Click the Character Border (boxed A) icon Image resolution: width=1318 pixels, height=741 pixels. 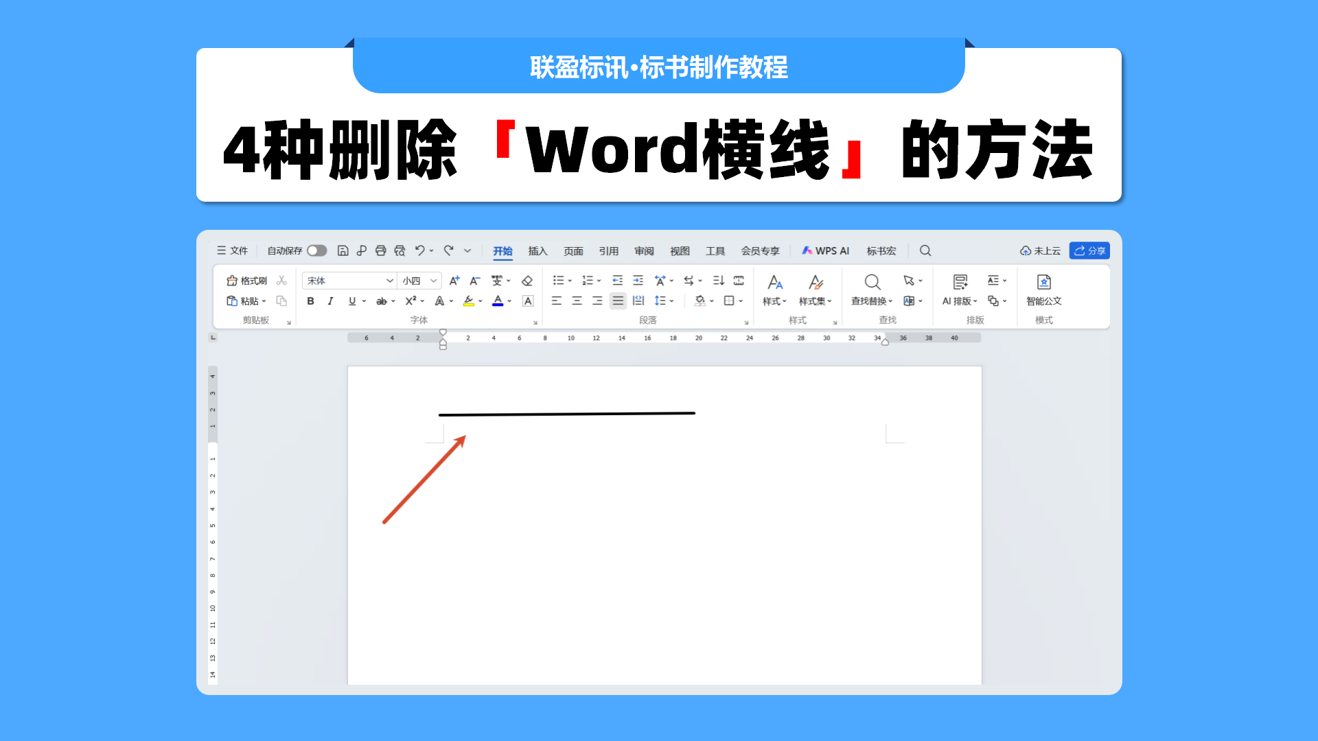528,301
